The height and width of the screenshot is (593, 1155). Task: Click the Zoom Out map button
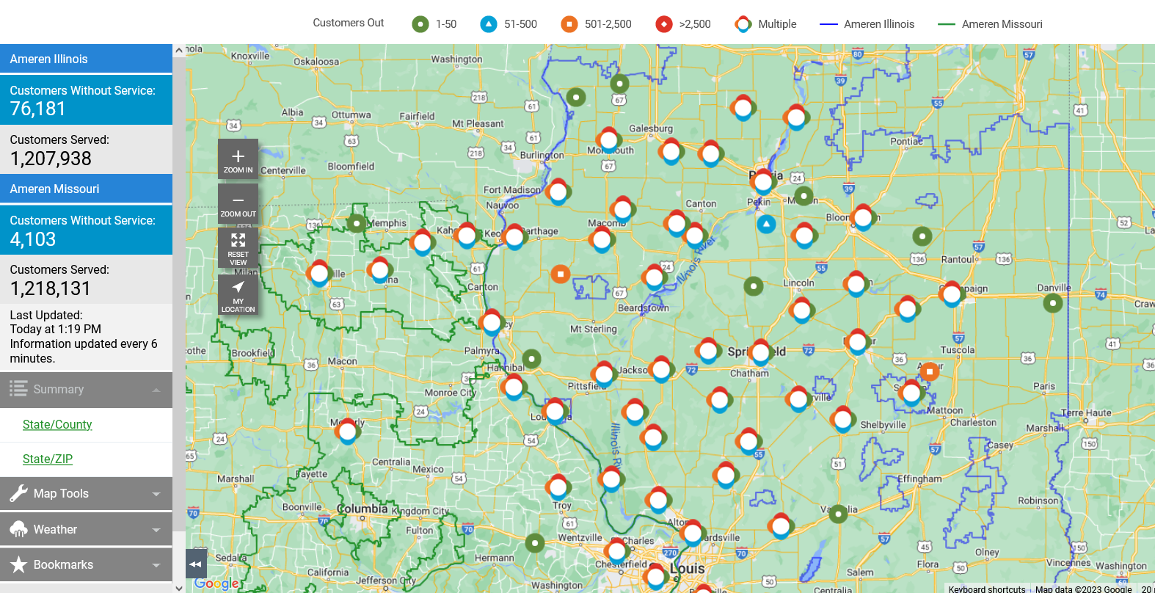[238, 203]
